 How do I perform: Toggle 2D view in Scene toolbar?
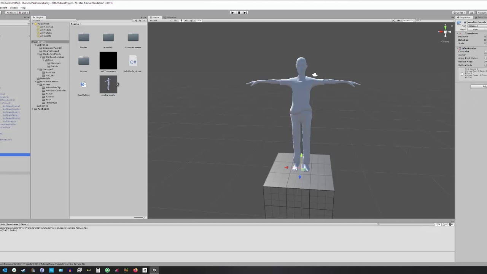click(x=175, y=21)
